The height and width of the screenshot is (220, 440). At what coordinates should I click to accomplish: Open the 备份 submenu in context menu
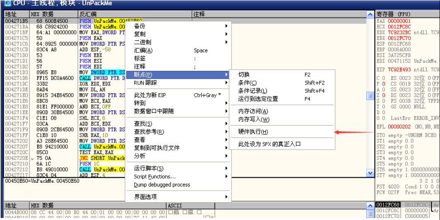pos(178,26)
